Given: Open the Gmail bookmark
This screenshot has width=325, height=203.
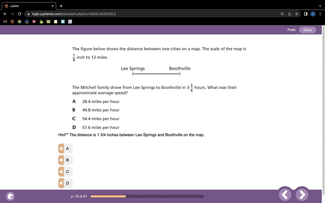Looking at the screenshot, I should point(5,22).
